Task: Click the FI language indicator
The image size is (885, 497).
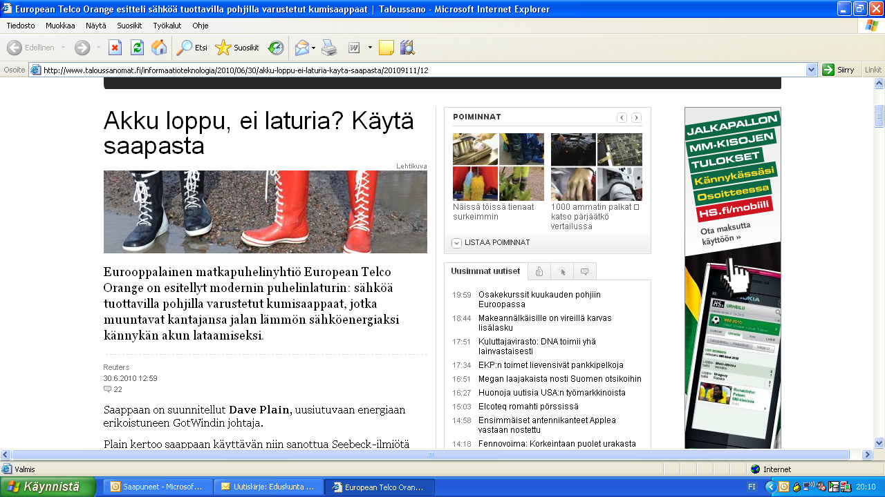Action: pyautogui.click(x=752, y=487)
